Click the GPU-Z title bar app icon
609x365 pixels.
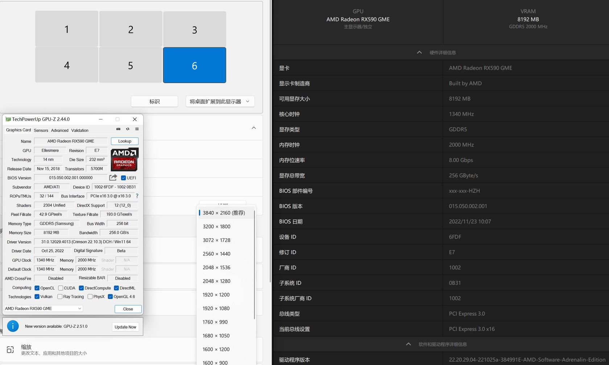tap(8, 119)
